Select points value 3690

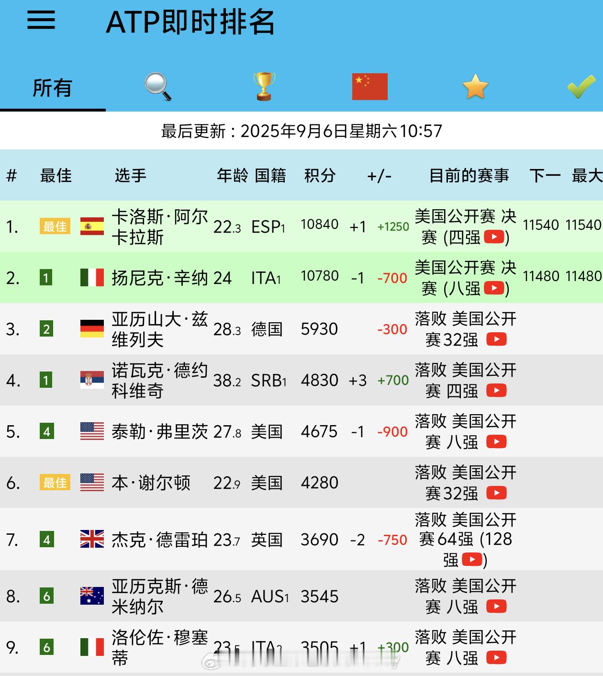pos(320,540)
